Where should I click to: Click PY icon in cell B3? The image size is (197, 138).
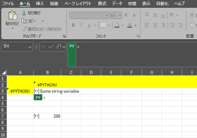click(x=37, y=91)
